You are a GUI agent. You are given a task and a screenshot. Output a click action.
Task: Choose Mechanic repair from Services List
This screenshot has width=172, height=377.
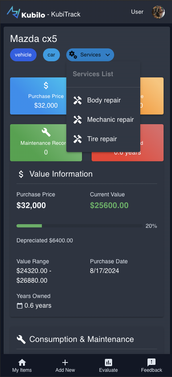pyautogui.click(x=103, y=119)
